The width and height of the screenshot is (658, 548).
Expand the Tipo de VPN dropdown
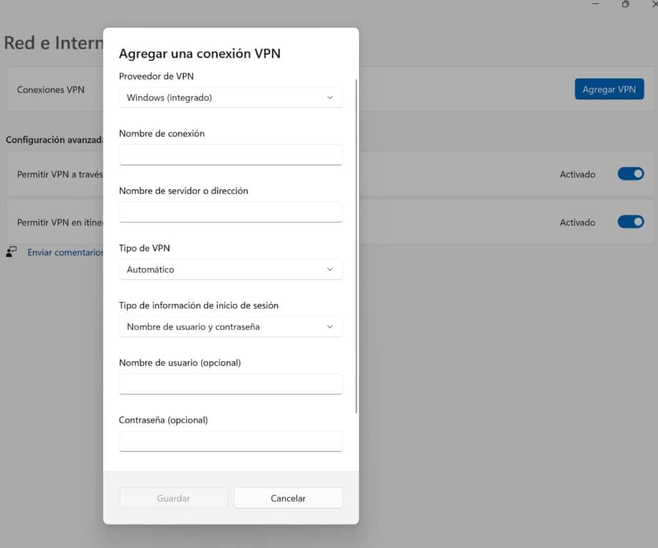(231, 269)
